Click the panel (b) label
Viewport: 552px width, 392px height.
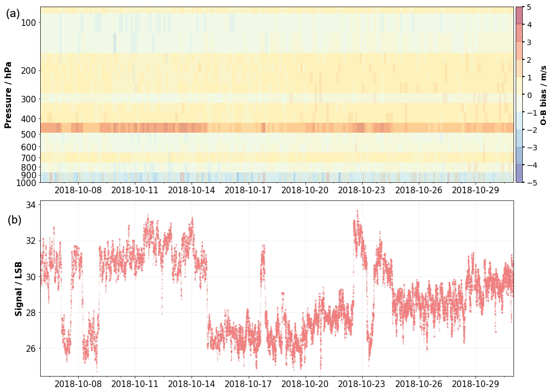point(14,220)
